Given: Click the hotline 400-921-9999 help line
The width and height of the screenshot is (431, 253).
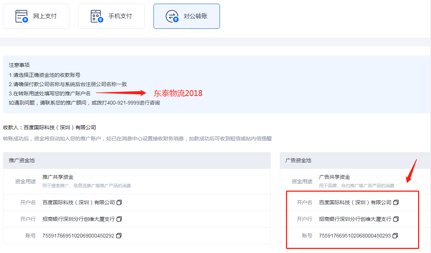Looking at the screenshot, I should [x=85, y=103].
